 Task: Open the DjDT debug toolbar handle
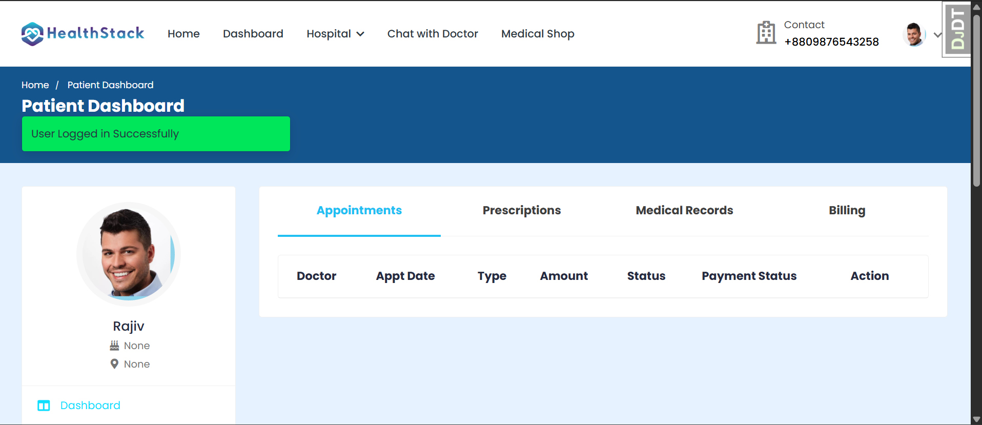tap(957, 29)
